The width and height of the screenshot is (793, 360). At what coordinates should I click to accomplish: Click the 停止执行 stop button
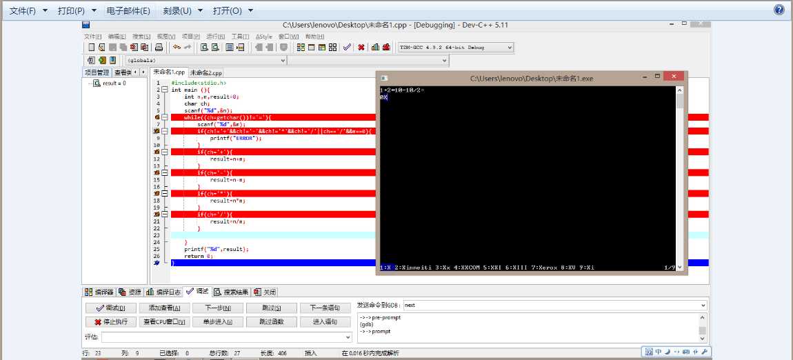coord(110,321)
